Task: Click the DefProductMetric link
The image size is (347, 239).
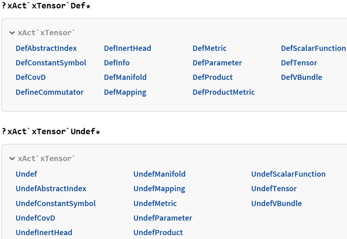Action: [224, 92]
